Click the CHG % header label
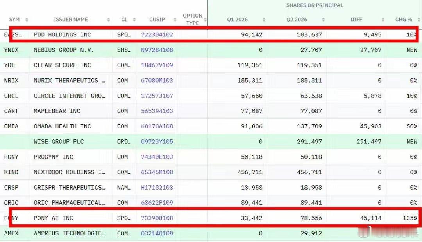Image resolution: width=422 pixels, height=242 pixels. point(404,20)
